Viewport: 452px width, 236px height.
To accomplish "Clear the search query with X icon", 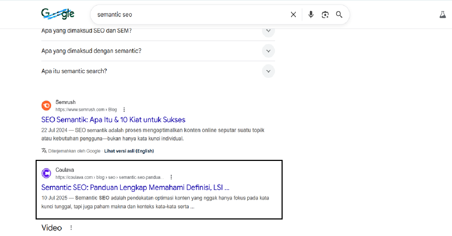I will [293, 14].
